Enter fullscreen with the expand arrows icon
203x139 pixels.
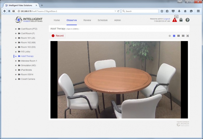click(x=188, y=36)
